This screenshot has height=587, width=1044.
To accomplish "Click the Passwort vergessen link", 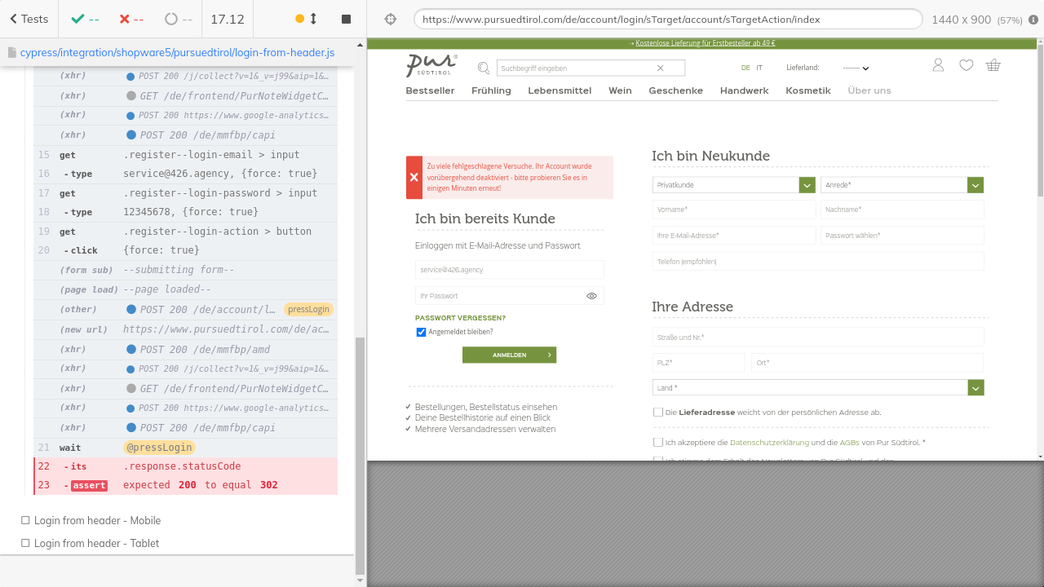I will coord(460,318).
